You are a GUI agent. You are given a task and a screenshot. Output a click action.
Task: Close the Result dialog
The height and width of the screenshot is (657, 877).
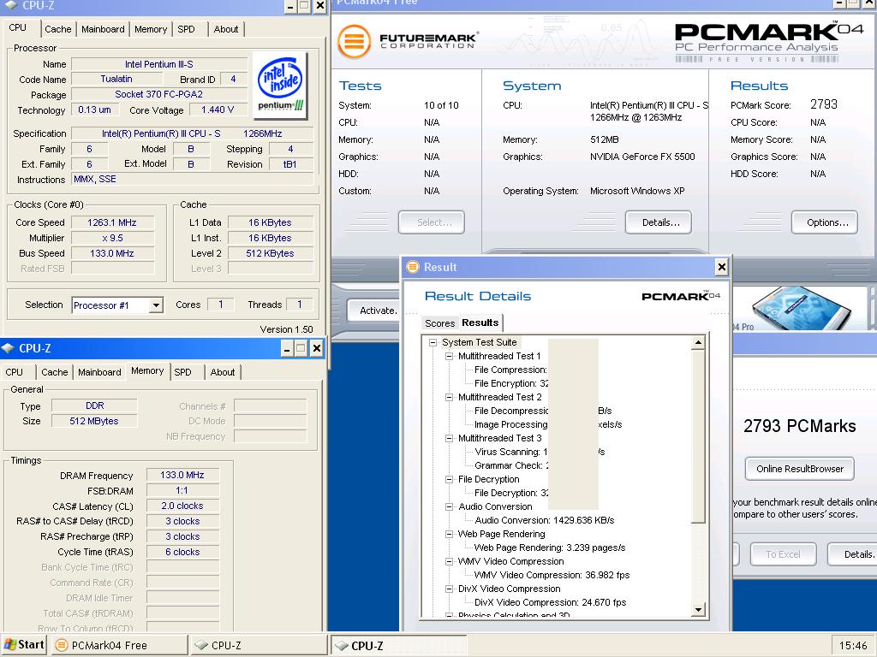point(721,267)
